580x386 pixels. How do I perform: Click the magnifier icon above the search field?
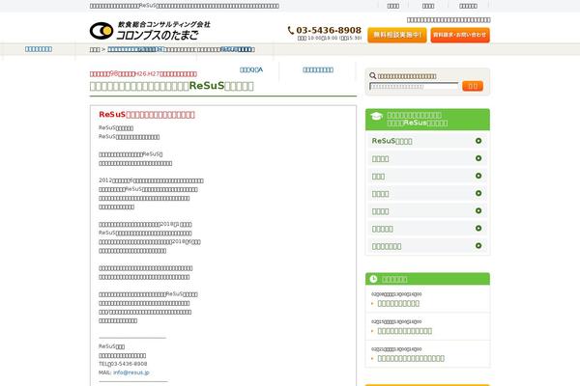tap(372, 75)
